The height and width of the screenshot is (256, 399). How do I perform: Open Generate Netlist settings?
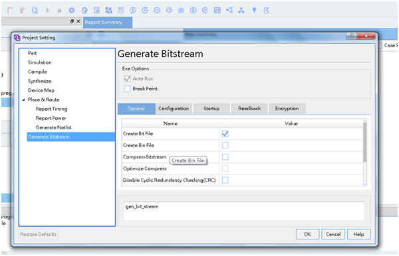(53, 127)
